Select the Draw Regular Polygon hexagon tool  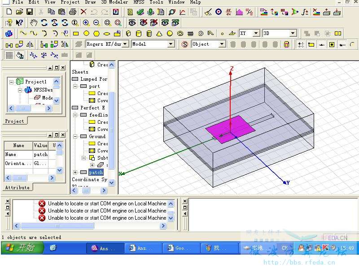pyautogui.click(x=96, y=33)
